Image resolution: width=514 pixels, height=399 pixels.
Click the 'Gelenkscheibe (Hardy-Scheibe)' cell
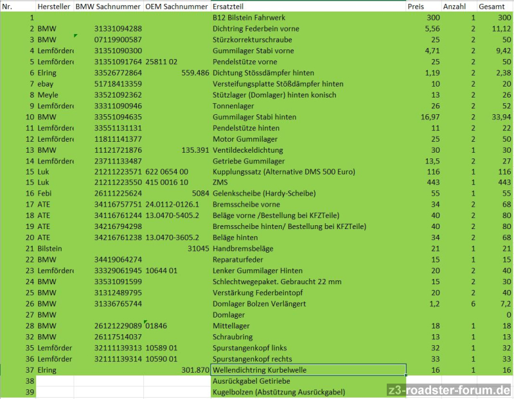pyautogui.click(x=308, y=193)
